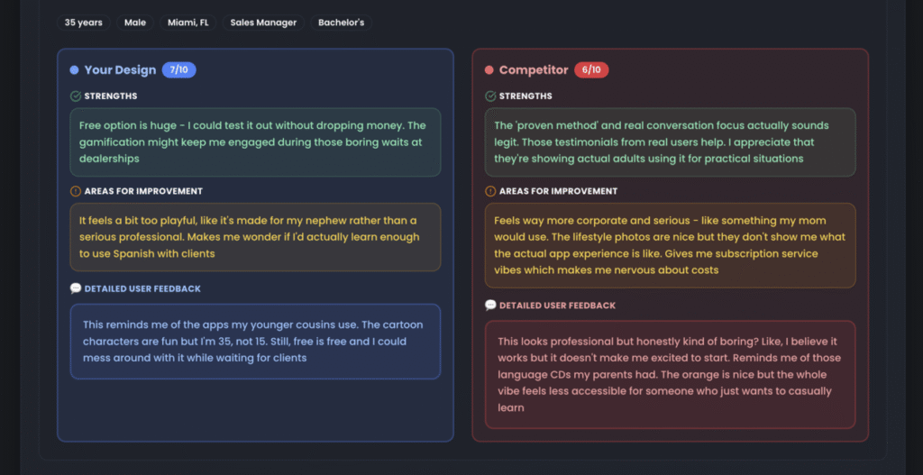Click the Sales Manager occupation tag
Image resolution: width=923 pixels, height=475 pixels.
pyautogui.click(x=263, y=23)
